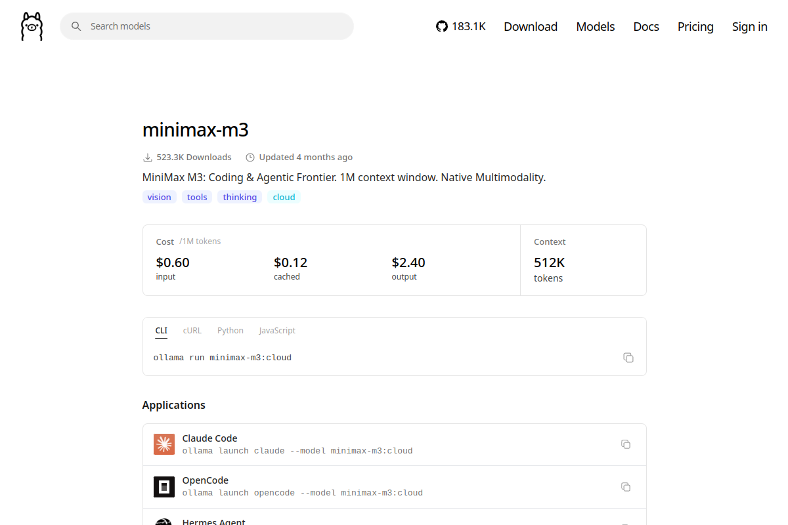The height and width of the screenshot is (525, 788).
Task: Open the Pricing page
Action: 695,26
